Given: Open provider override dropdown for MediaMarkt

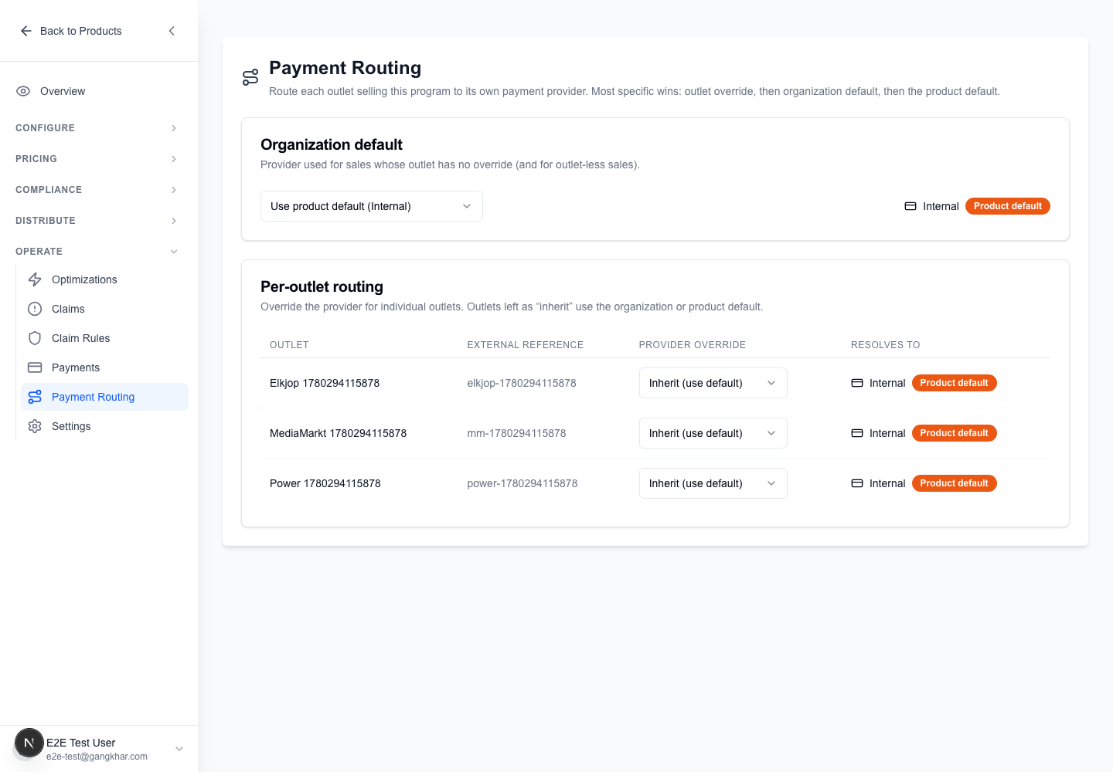Looking at the screenshot, I should [713, 433].
